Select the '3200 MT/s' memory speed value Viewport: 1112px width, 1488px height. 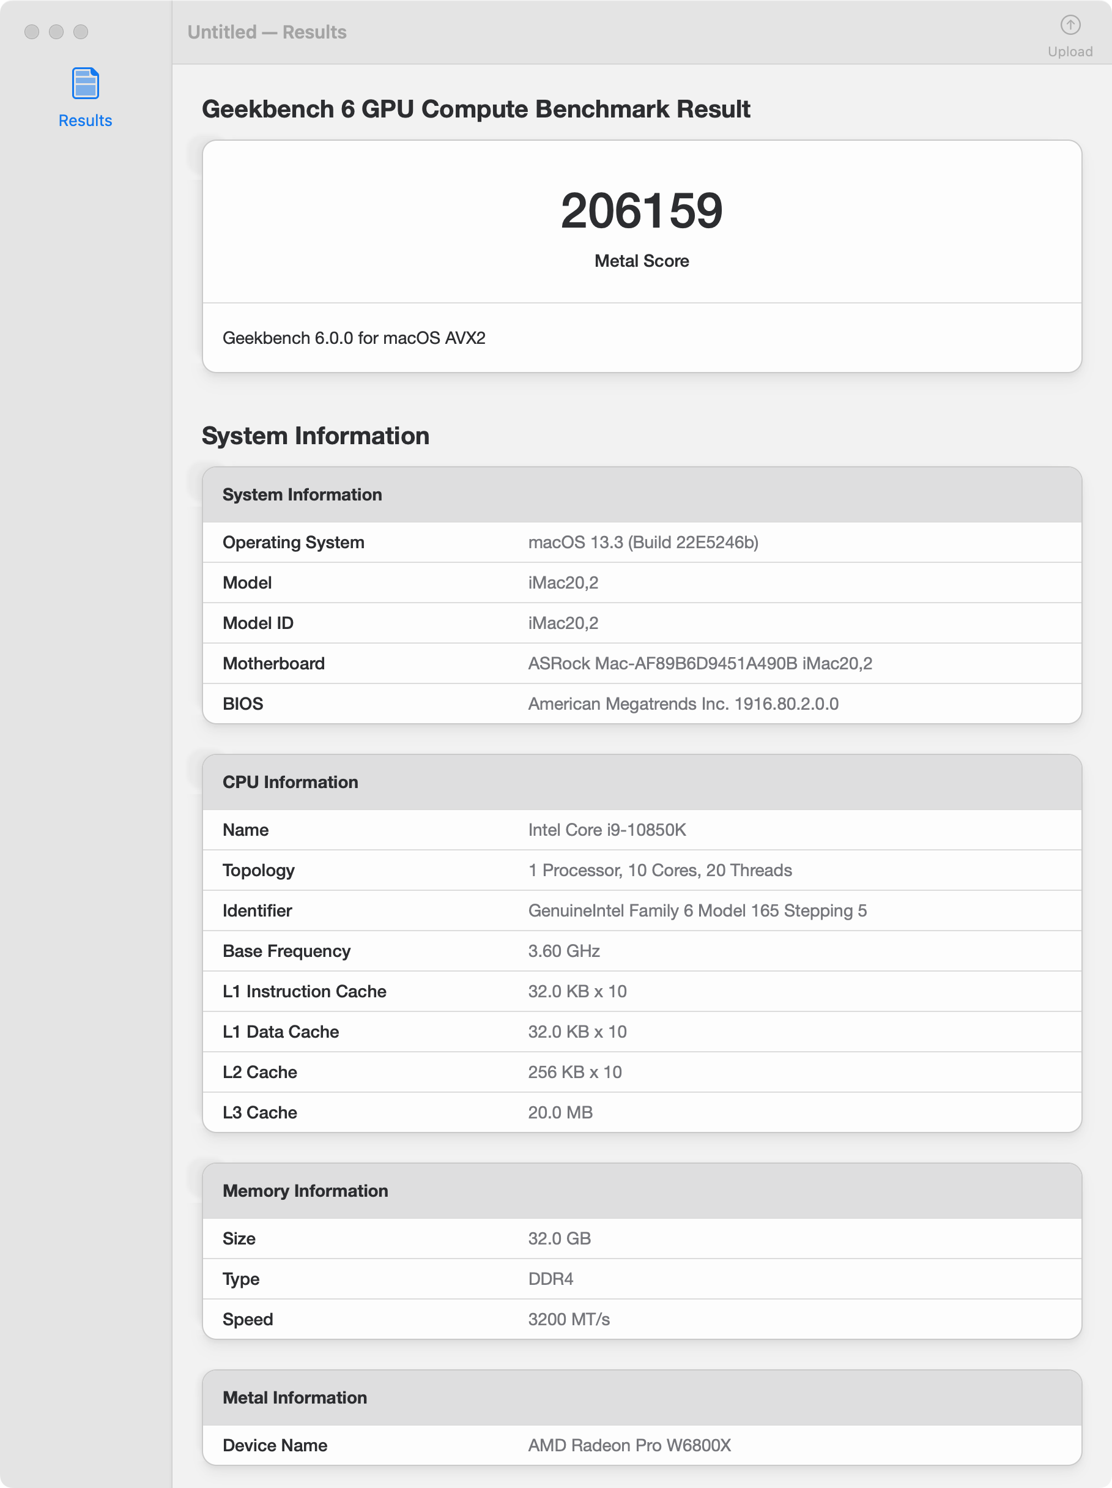[569, 1319]
